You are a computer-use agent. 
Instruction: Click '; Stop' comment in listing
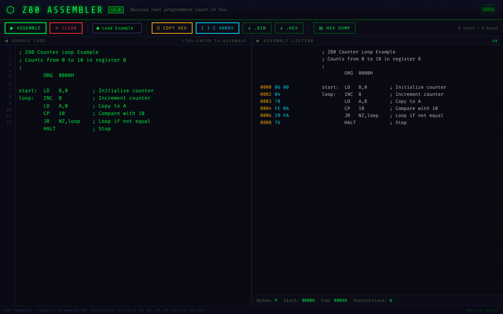pos(398,122)
